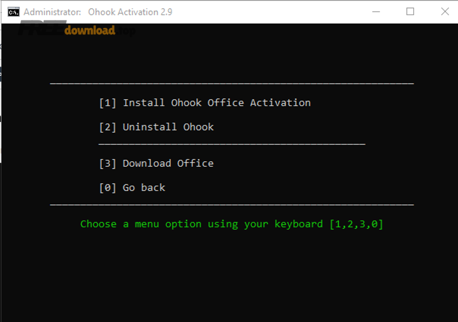Screen dimensions: 458x322
Task: Click the top horizontal separator line
Action: (x=232, y=84)
